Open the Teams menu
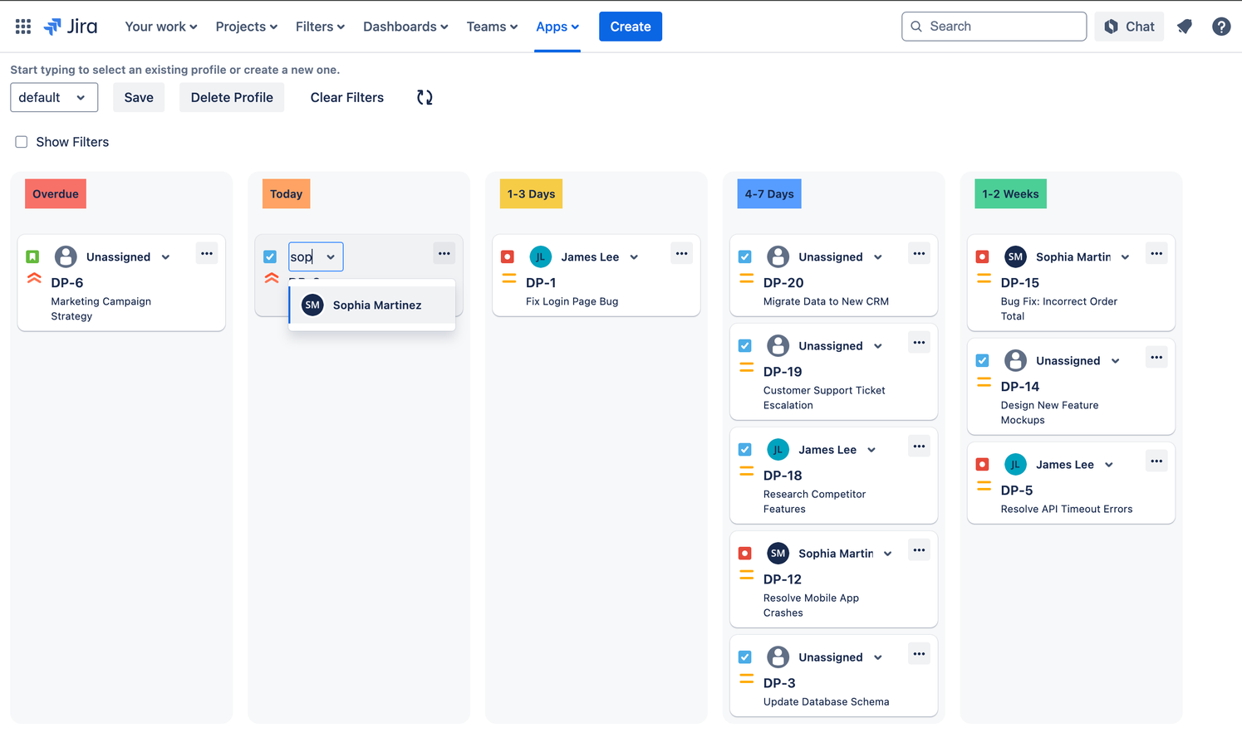Screen dimensions: 1242x747 (x=492, y=27)
